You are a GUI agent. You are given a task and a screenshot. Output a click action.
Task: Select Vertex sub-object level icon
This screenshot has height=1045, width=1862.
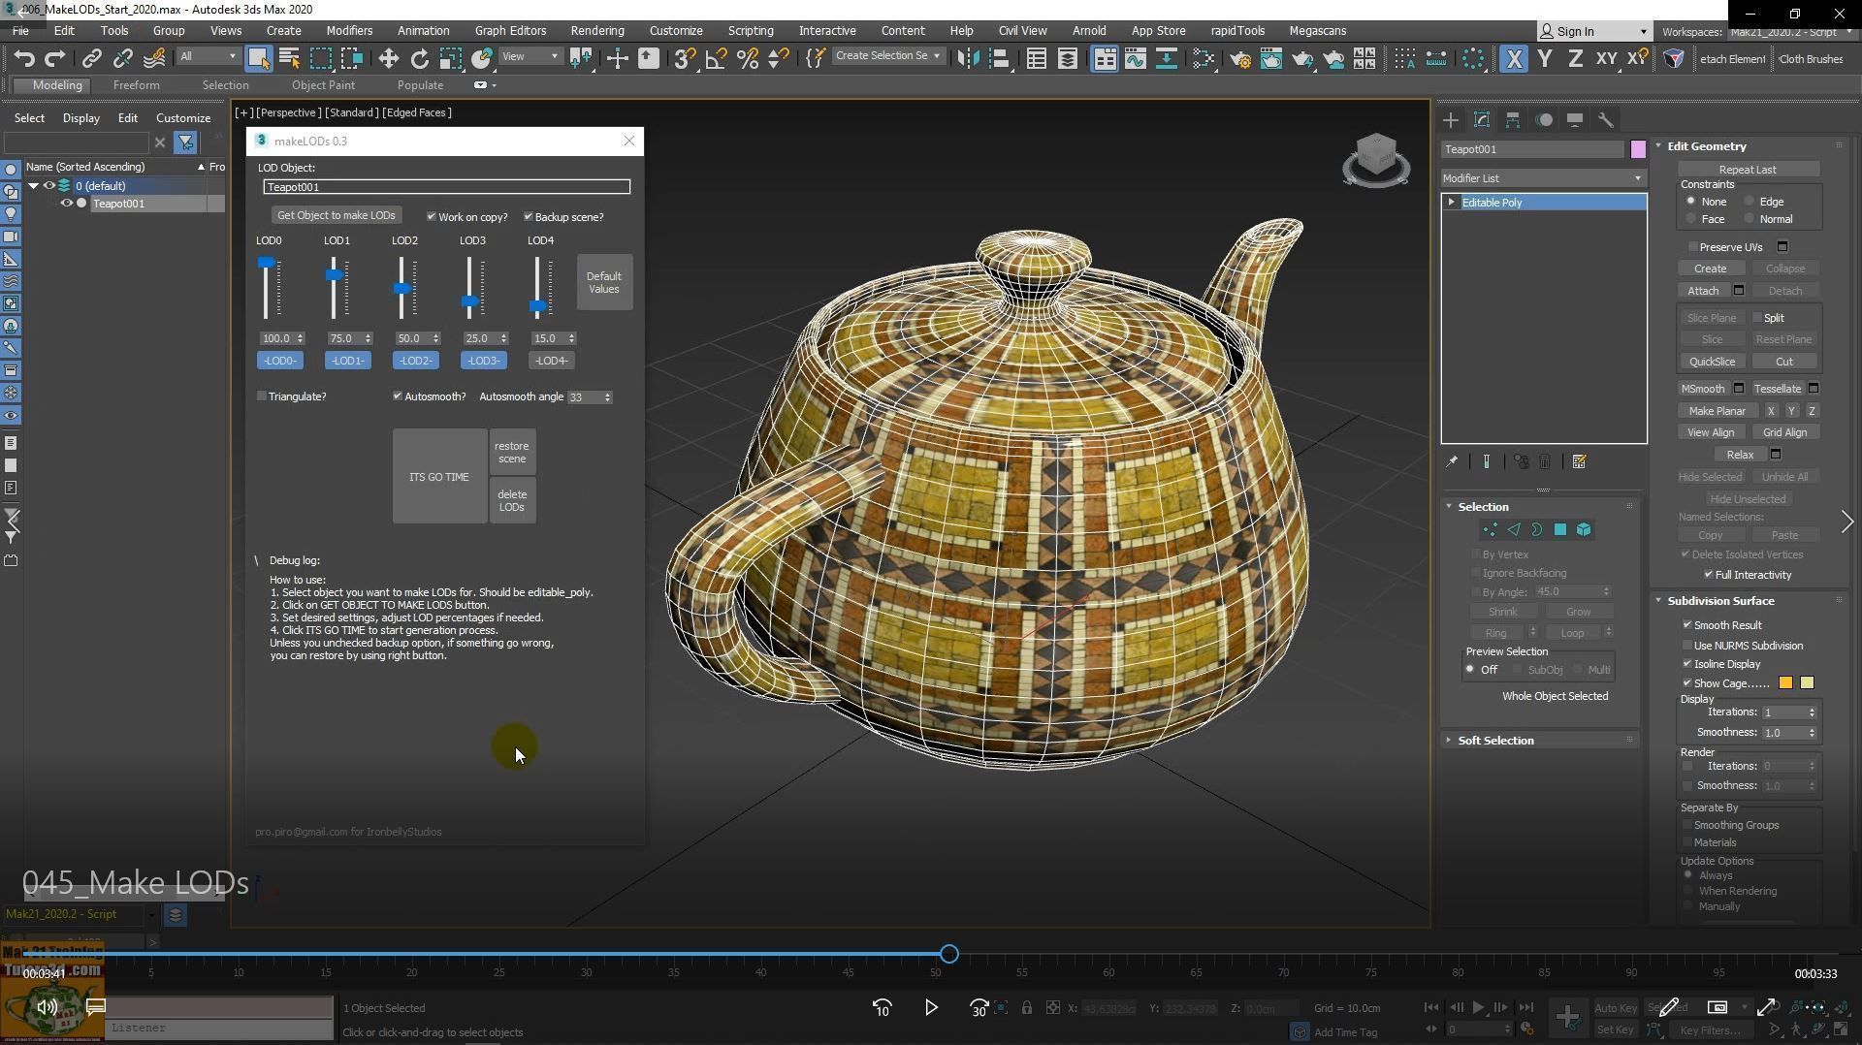click(x=1490, y=530)
